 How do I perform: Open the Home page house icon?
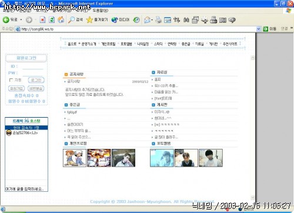[x=61, y=19]
